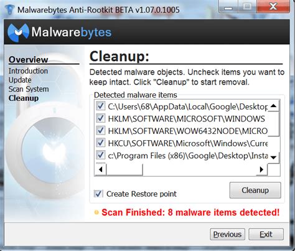
Task: Toggle the Create Restore point checkbox
Action: 98,194
